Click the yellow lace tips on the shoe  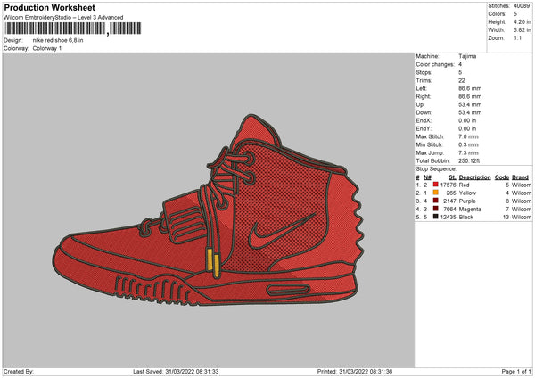point(213,263)
